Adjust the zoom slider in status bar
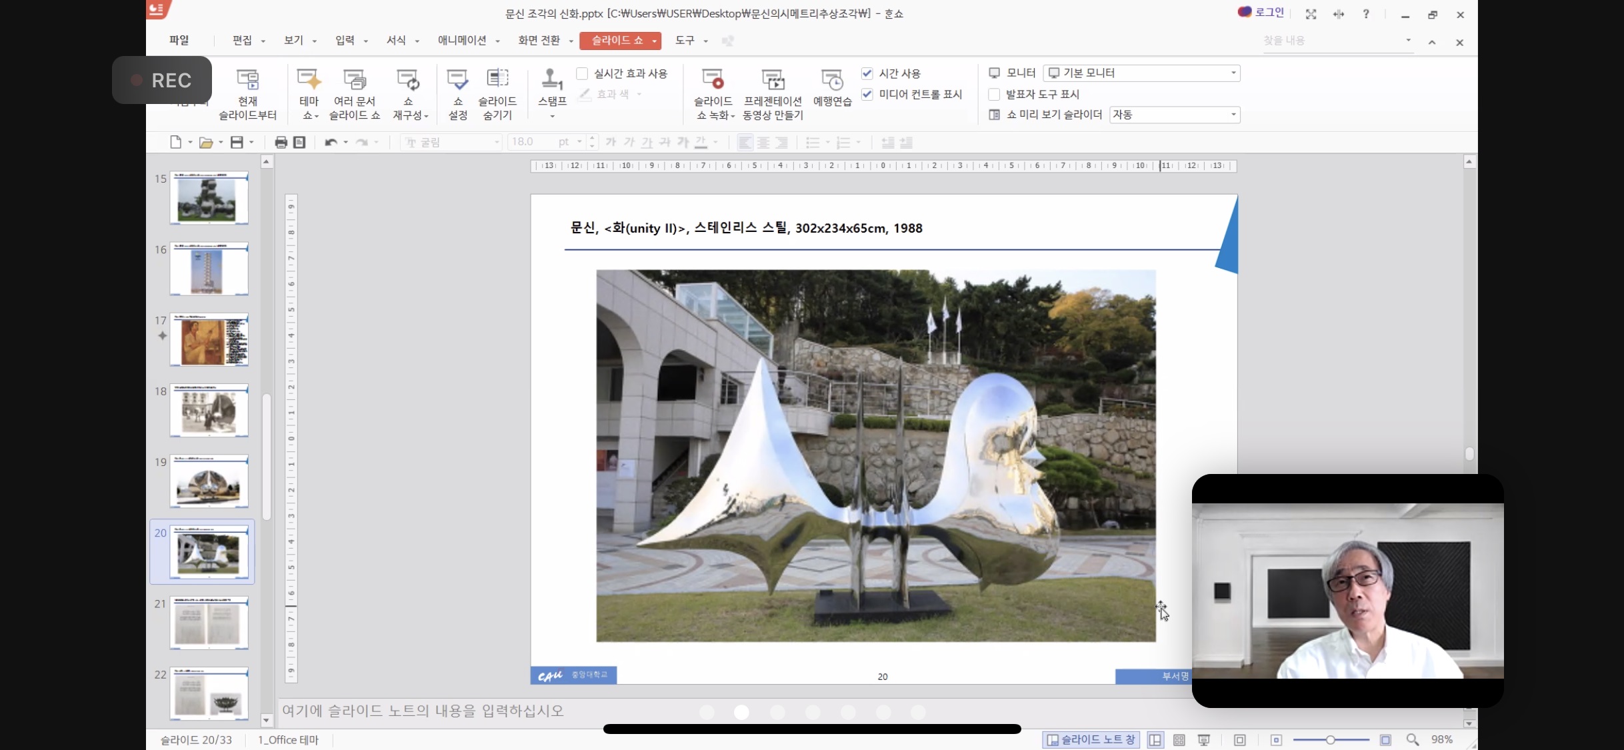The image size is (1624, 750). click(1330, 740)
